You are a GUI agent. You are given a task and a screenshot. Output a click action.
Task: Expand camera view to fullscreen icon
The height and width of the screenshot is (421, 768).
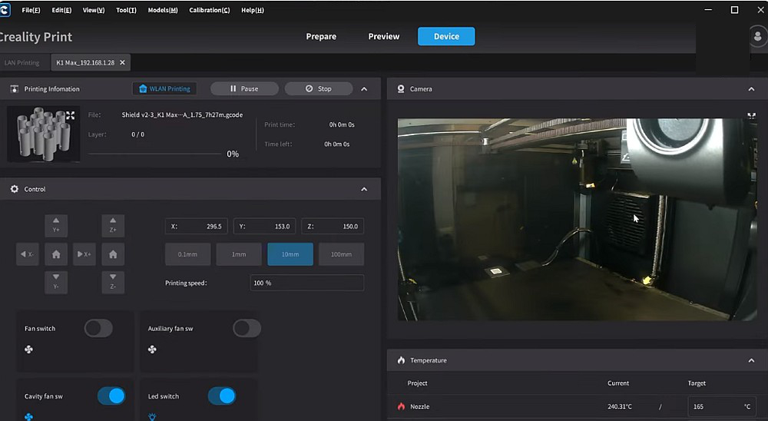tap(751, 116)
